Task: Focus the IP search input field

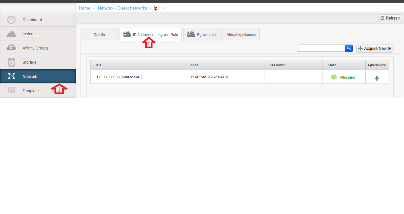Action: click(321, 48)
